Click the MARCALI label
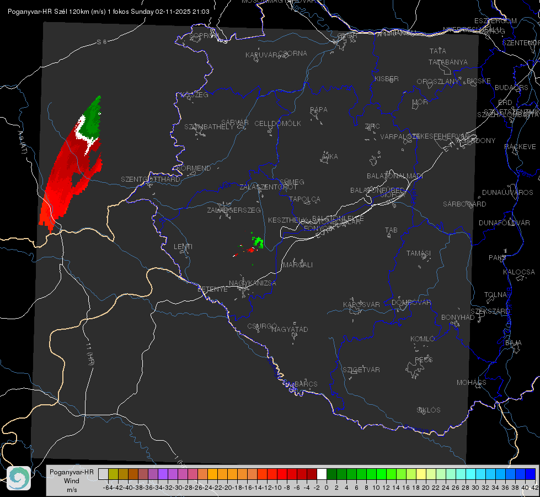 coord(298,265)
